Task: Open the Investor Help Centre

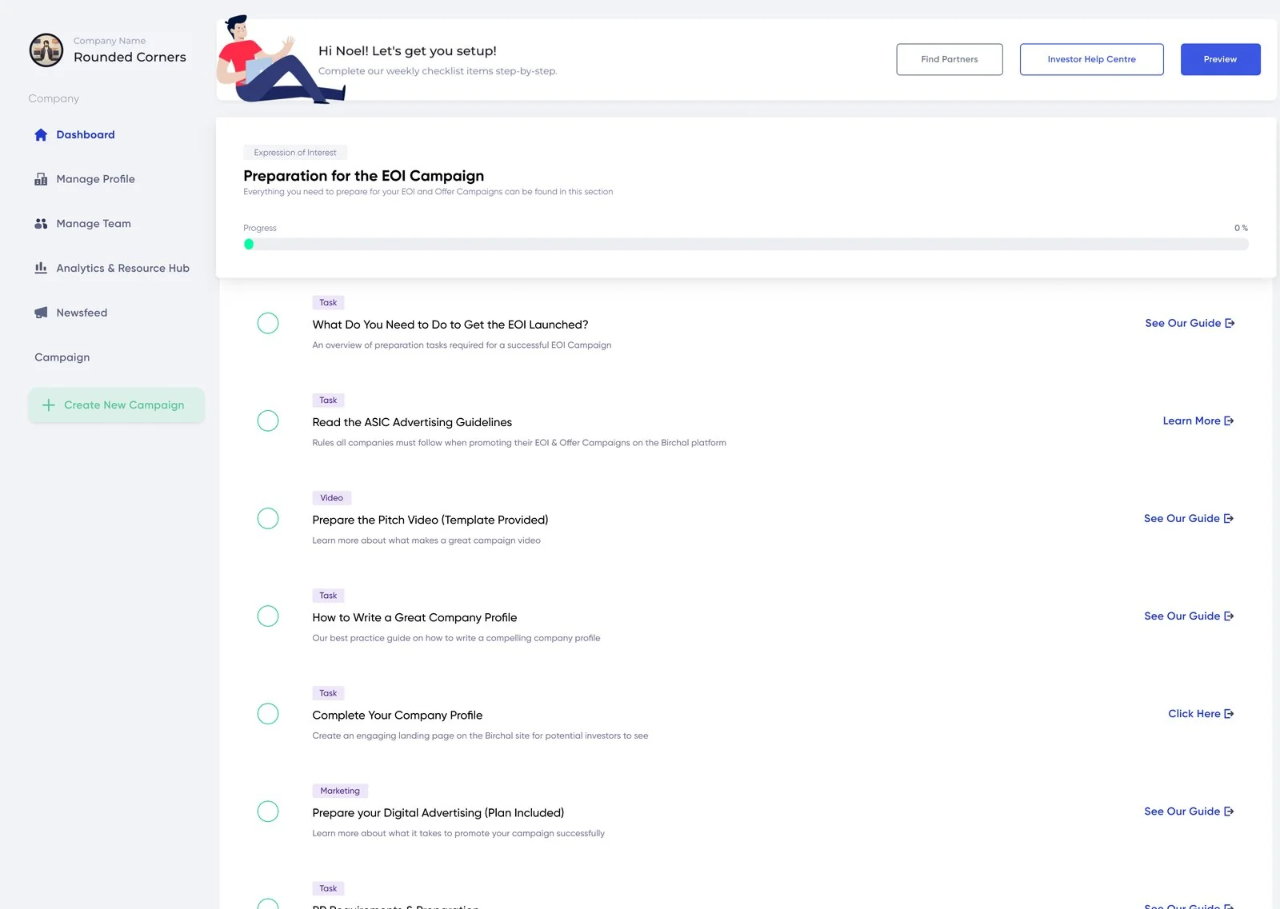Action: coord(1091,59)
